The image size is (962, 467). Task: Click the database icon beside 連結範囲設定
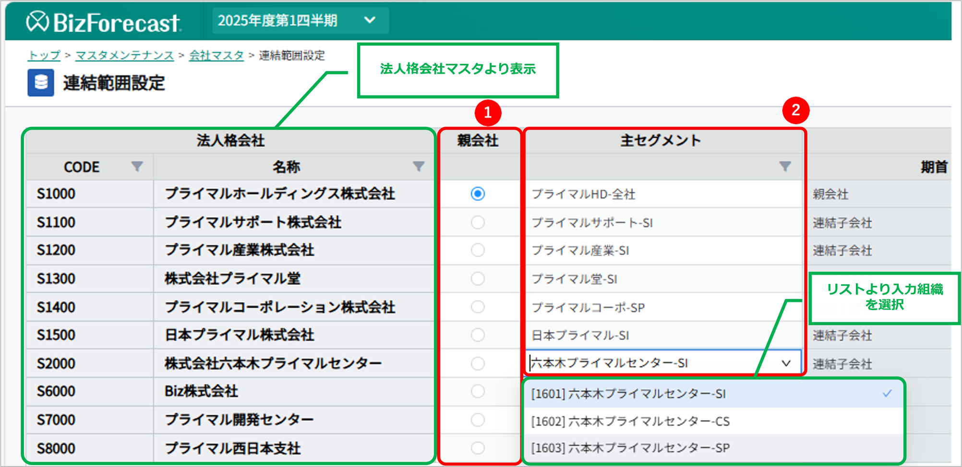[41, 82]
